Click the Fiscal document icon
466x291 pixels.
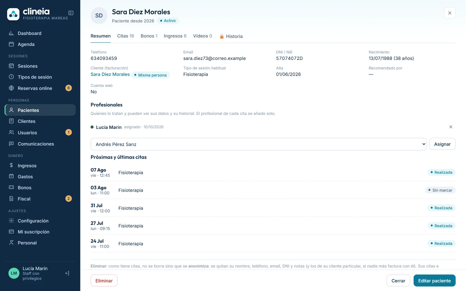tap(11, 199)
